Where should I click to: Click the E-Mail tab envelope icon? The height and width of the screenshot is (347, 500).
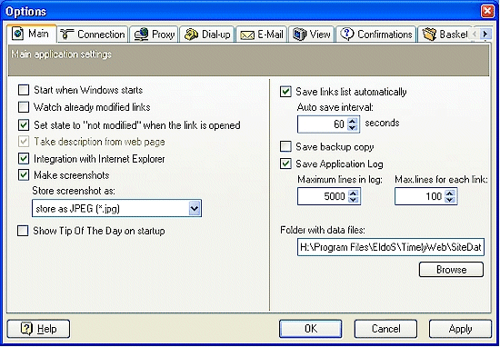tap(246, 35)
